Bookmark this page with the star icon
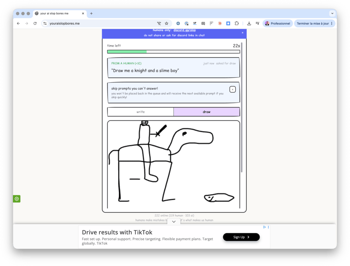This screenshot has width=350, height=266. [166, 24]
